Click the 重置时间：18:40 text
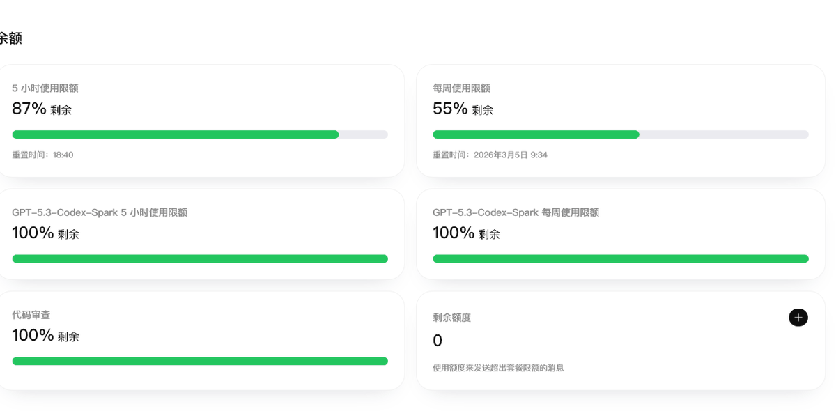This screenshot has width=836, height=411. pos(42,155)
